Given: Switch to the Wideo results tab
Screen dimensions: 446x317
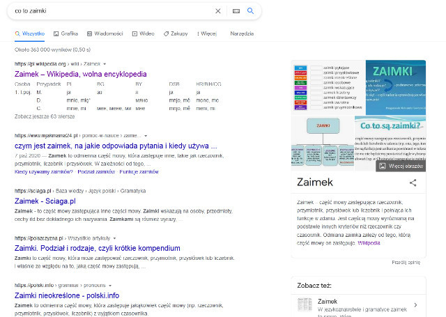Looking at the screenshot, I should pyautogui.click(x=143, y=33).
